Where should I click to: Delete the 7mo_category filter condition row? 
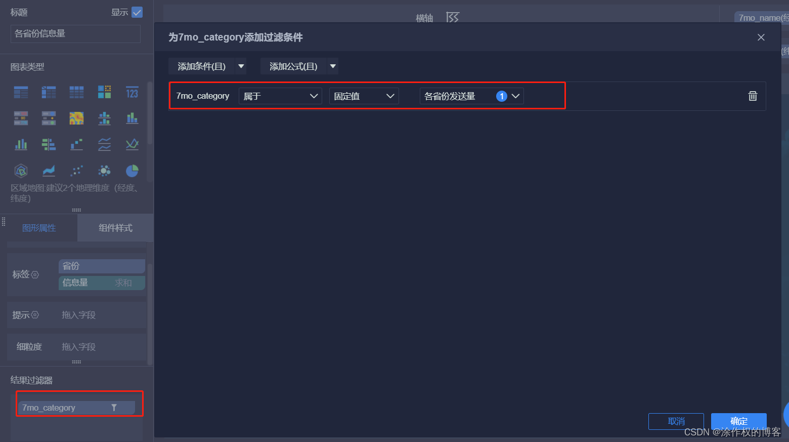pos(753,96)
